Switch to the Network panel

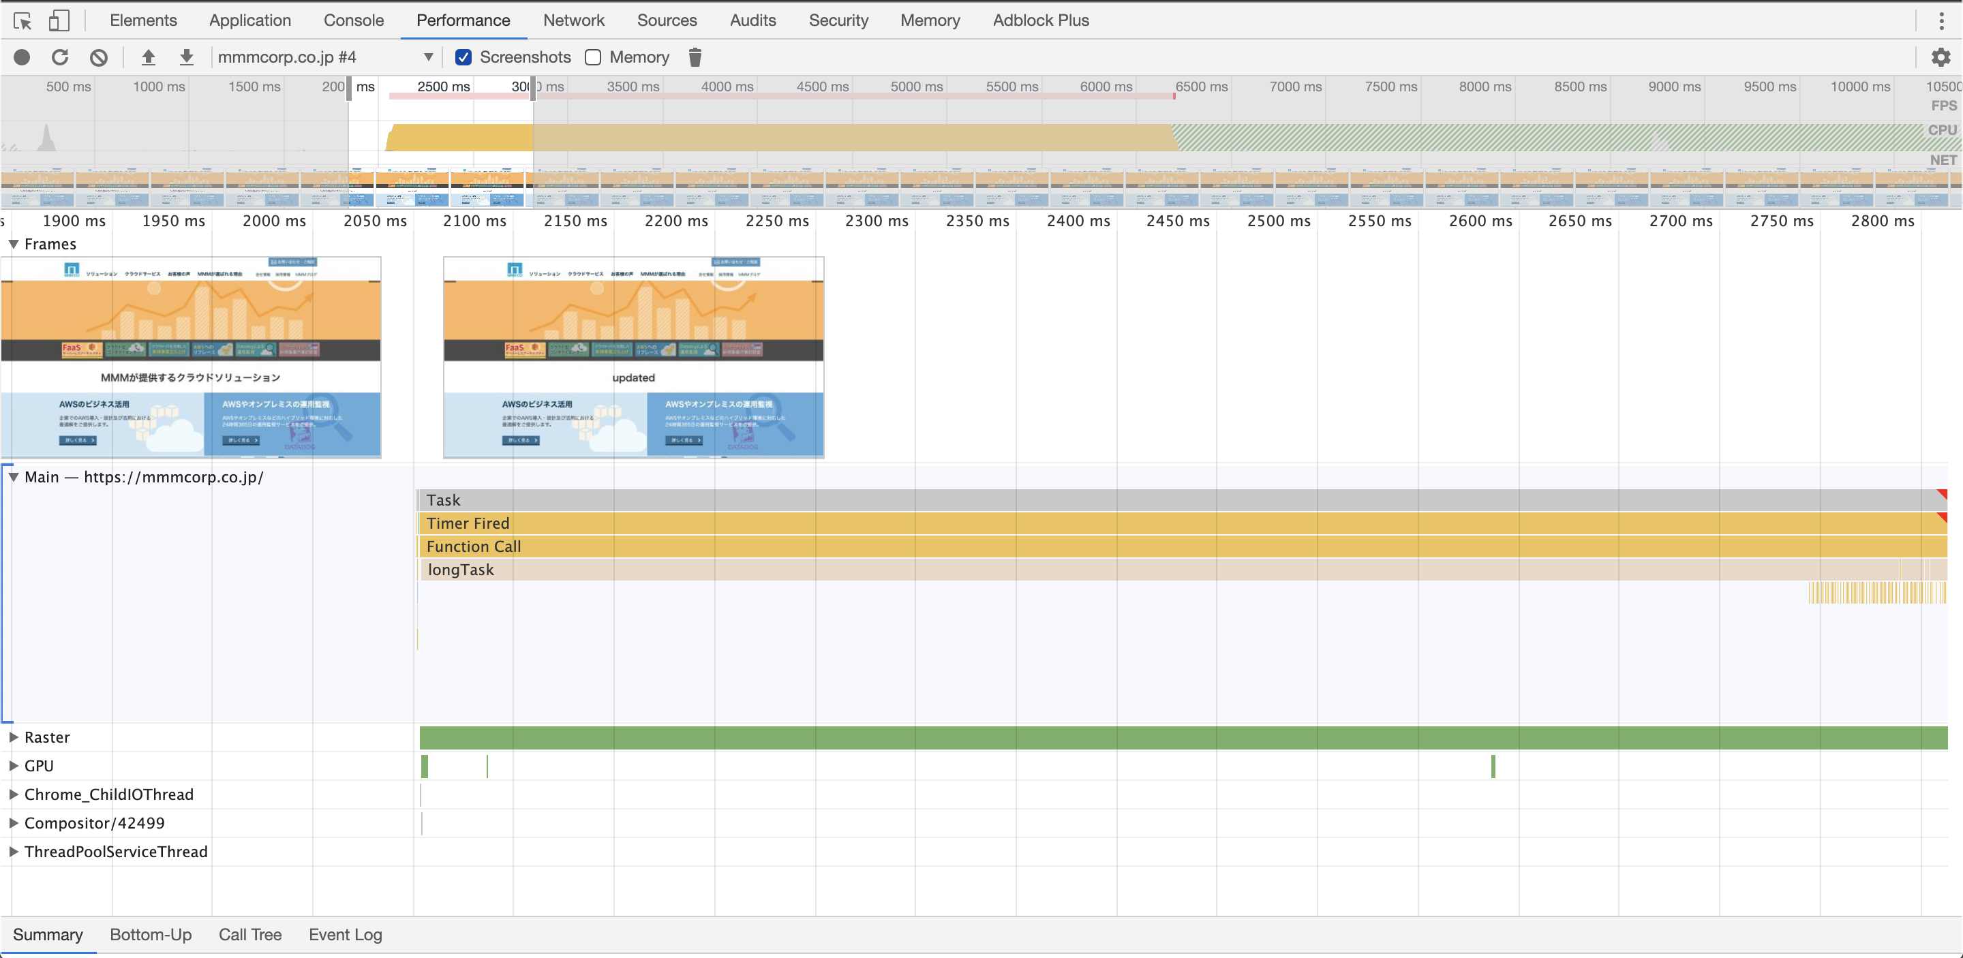[x=574, y=20]
